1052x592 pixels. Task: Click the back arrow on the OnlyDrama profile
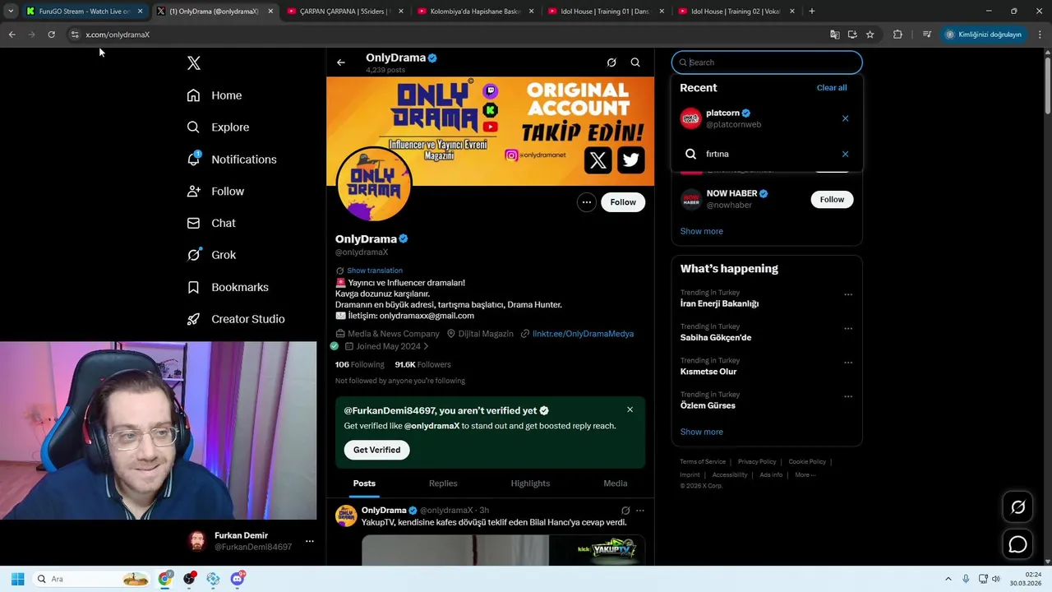(x=340, y=62)
